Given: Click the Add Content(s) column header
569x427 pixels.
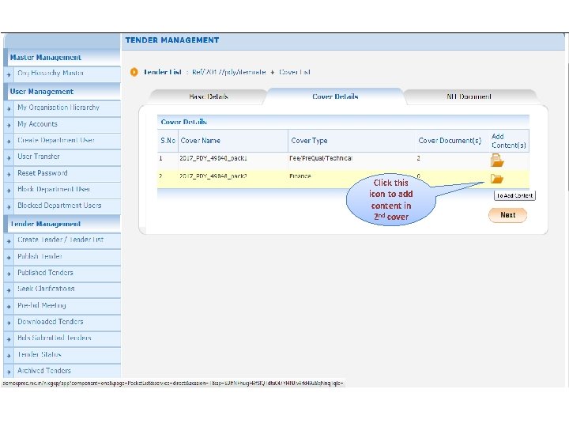Looking at the screenshot, I should 509,141.
